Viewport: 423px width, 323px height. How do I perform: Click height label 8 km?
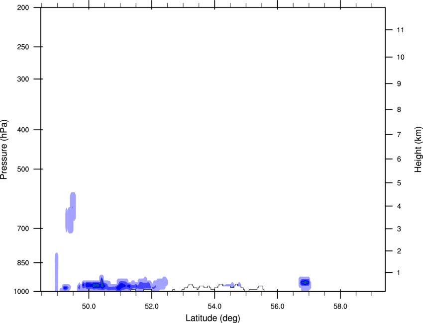tap(399, 109)
